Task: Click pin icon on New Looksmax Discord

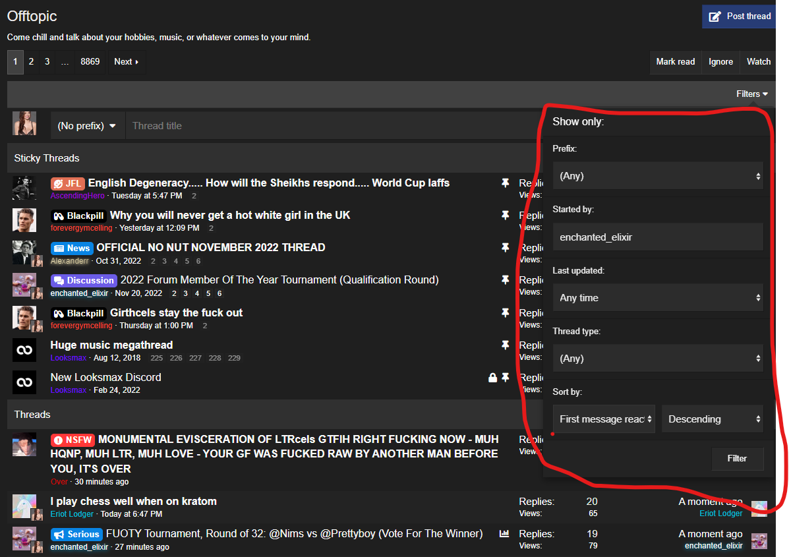Action: 505,377
